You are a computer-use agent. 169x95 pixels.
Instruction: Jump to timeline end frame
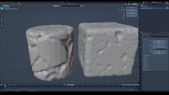click(x=74, y=85)
